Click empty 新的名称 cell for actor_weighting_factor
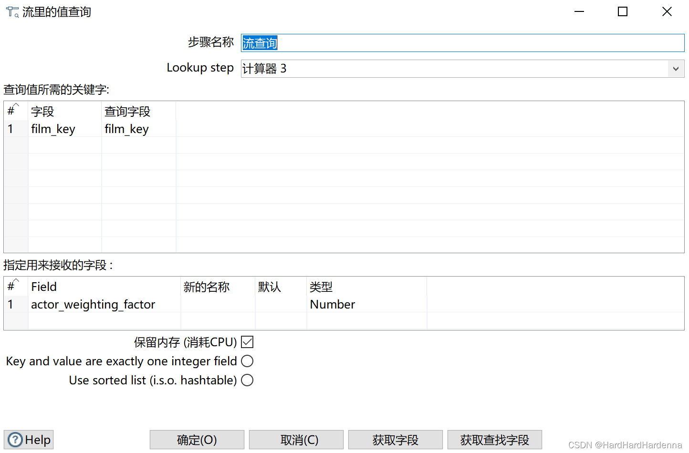 (x=218, y=304)
